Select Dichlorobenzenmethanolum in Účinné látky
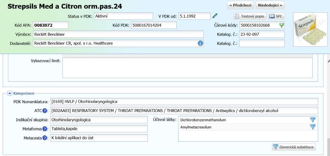 pyautogui.click(x=203, y=120)
